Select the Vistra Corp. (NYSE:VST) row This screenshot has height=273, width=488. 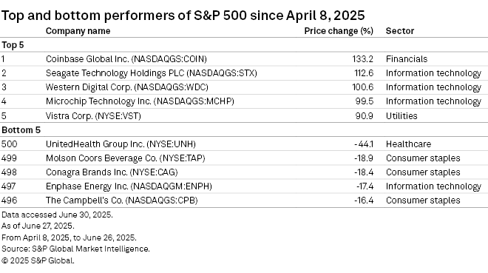[x=244, y=116]
